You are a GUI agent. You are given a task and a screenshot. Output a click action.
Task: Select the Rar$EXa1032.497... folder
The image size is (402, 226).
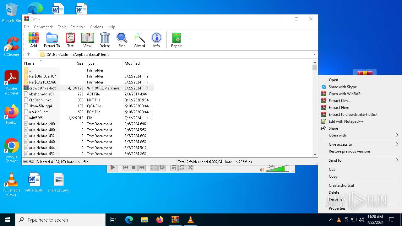point(88,82)
